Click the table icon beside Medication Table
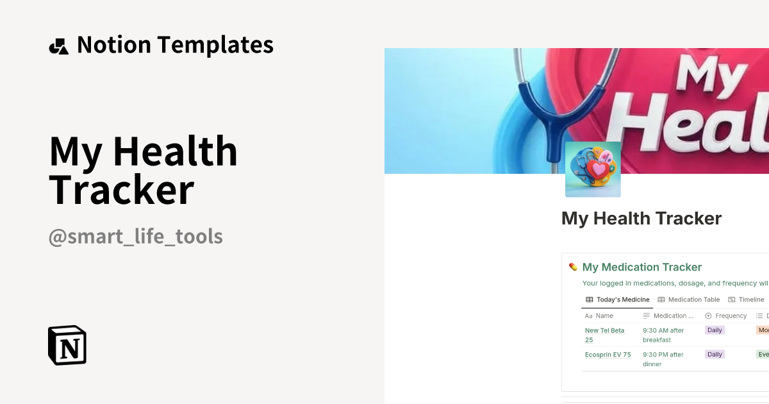The image size is (769, 404). [661, 299]
